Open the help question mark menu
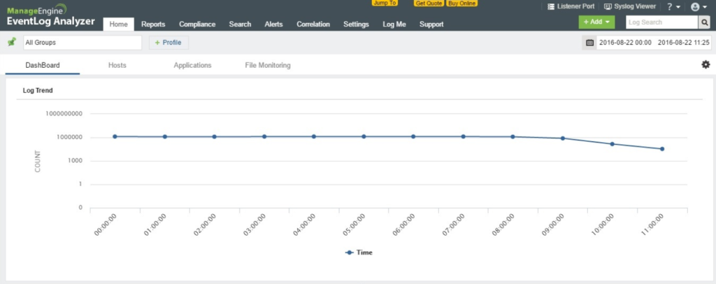This screenshot has height=284, width=716. 672,6
